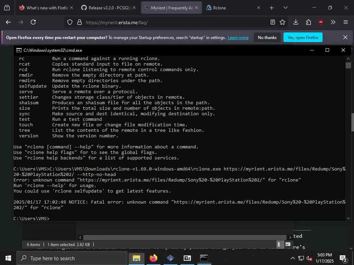Open new browser tab
The image size is (354, 265).
point(272,8)
